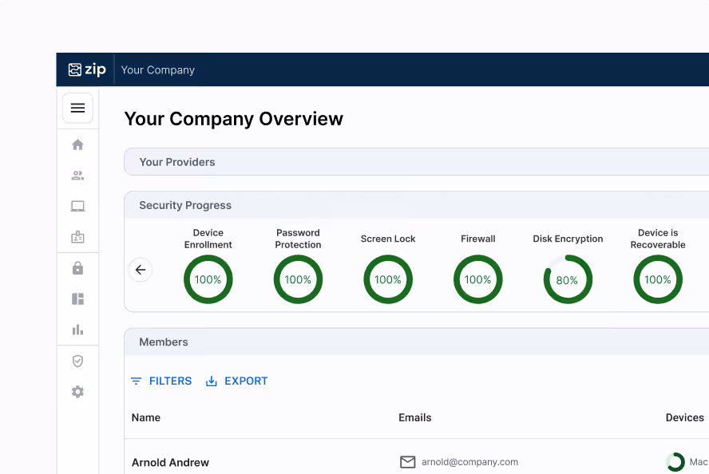Open the Security lock sidebar icon

(x=77, y=268)
